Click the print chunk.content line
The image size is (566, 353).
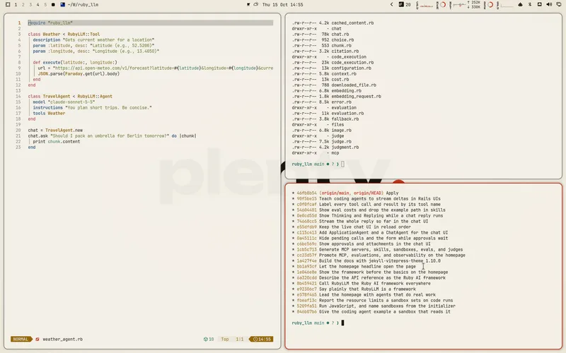(x=57, y=142)
